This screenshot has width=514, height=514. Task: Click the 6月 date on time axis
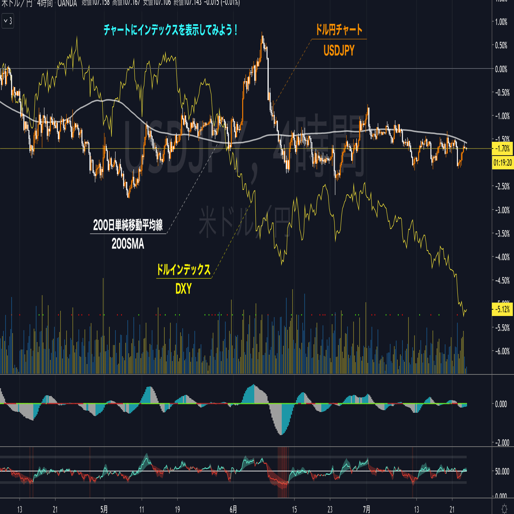click(233, 509)
